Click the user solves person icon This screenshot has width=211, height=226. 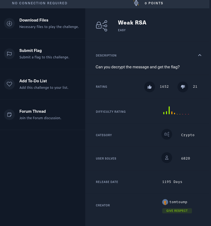[166, 158]
